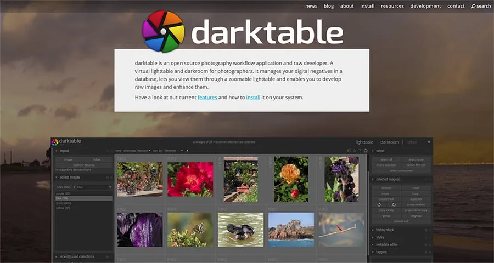Screen dimensions: 494x263
Task: Click the G grouping icon in toolbar
Action: (x=349, y=151)
